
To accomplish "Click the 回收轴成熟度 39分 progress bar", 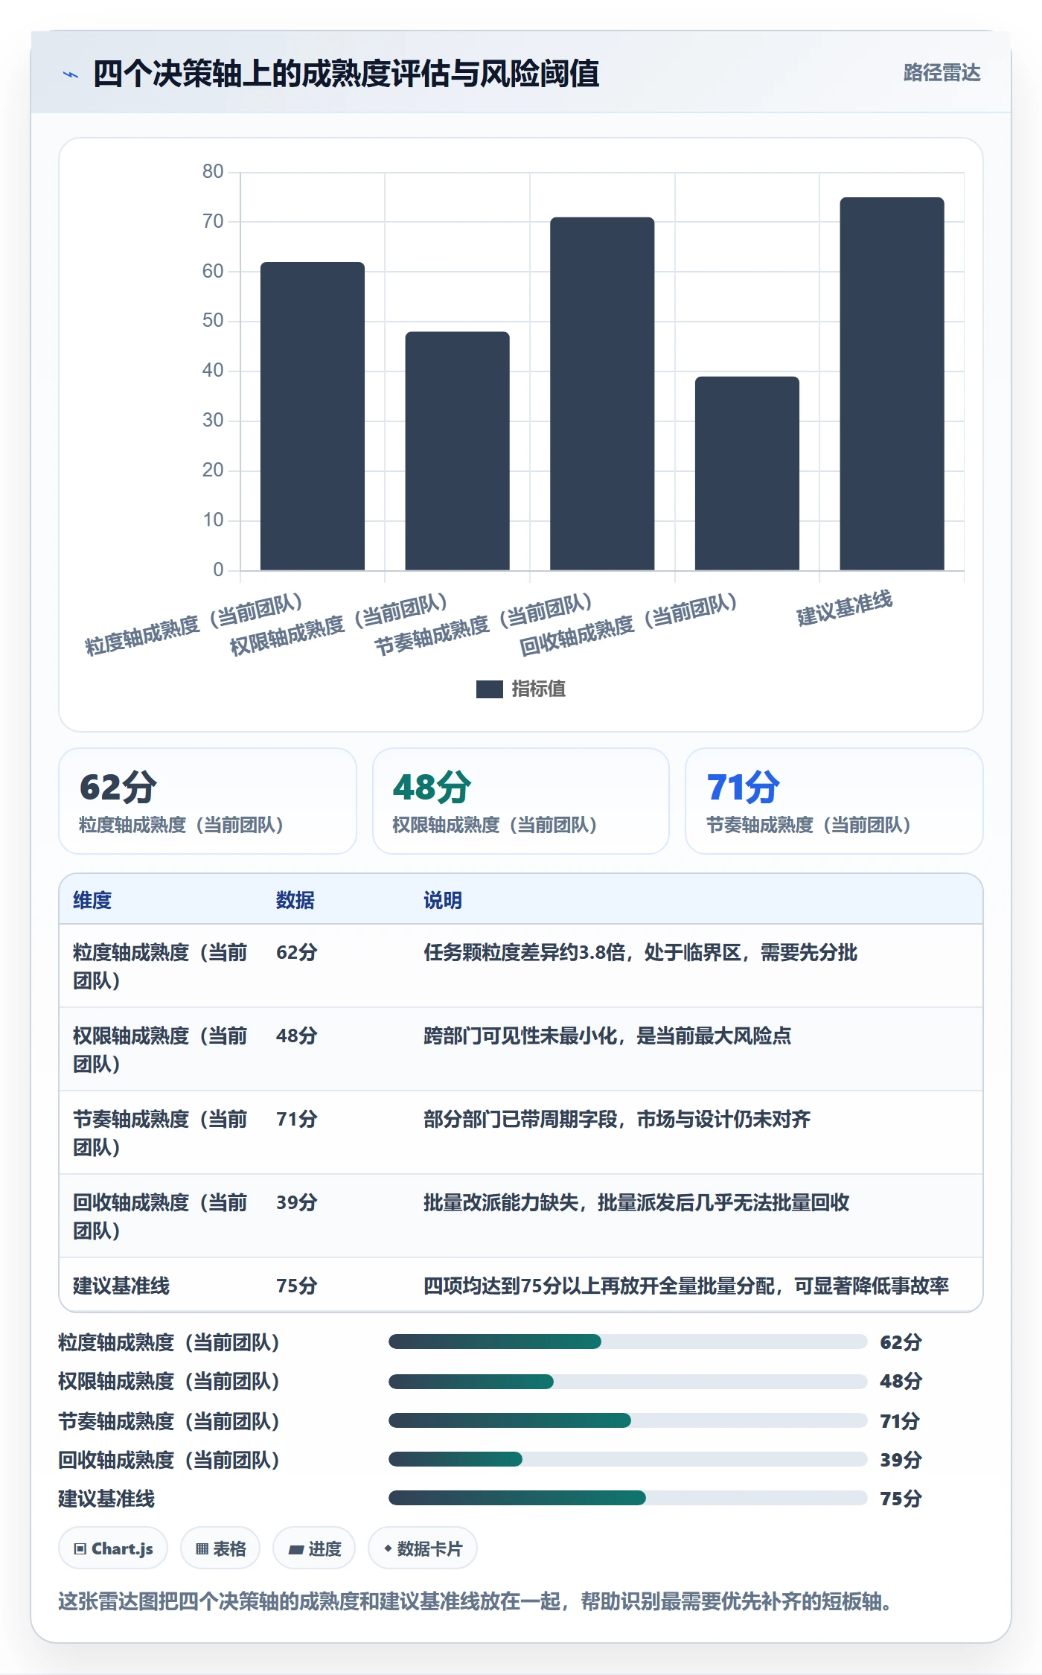I will 627,1459.
